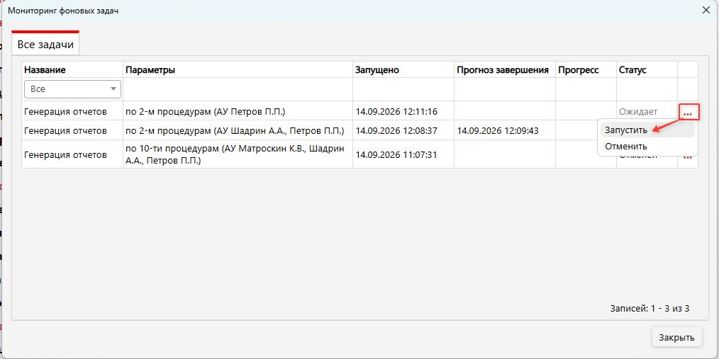
Task: Click the Закрыть button
Action: [x=676, y=338]
